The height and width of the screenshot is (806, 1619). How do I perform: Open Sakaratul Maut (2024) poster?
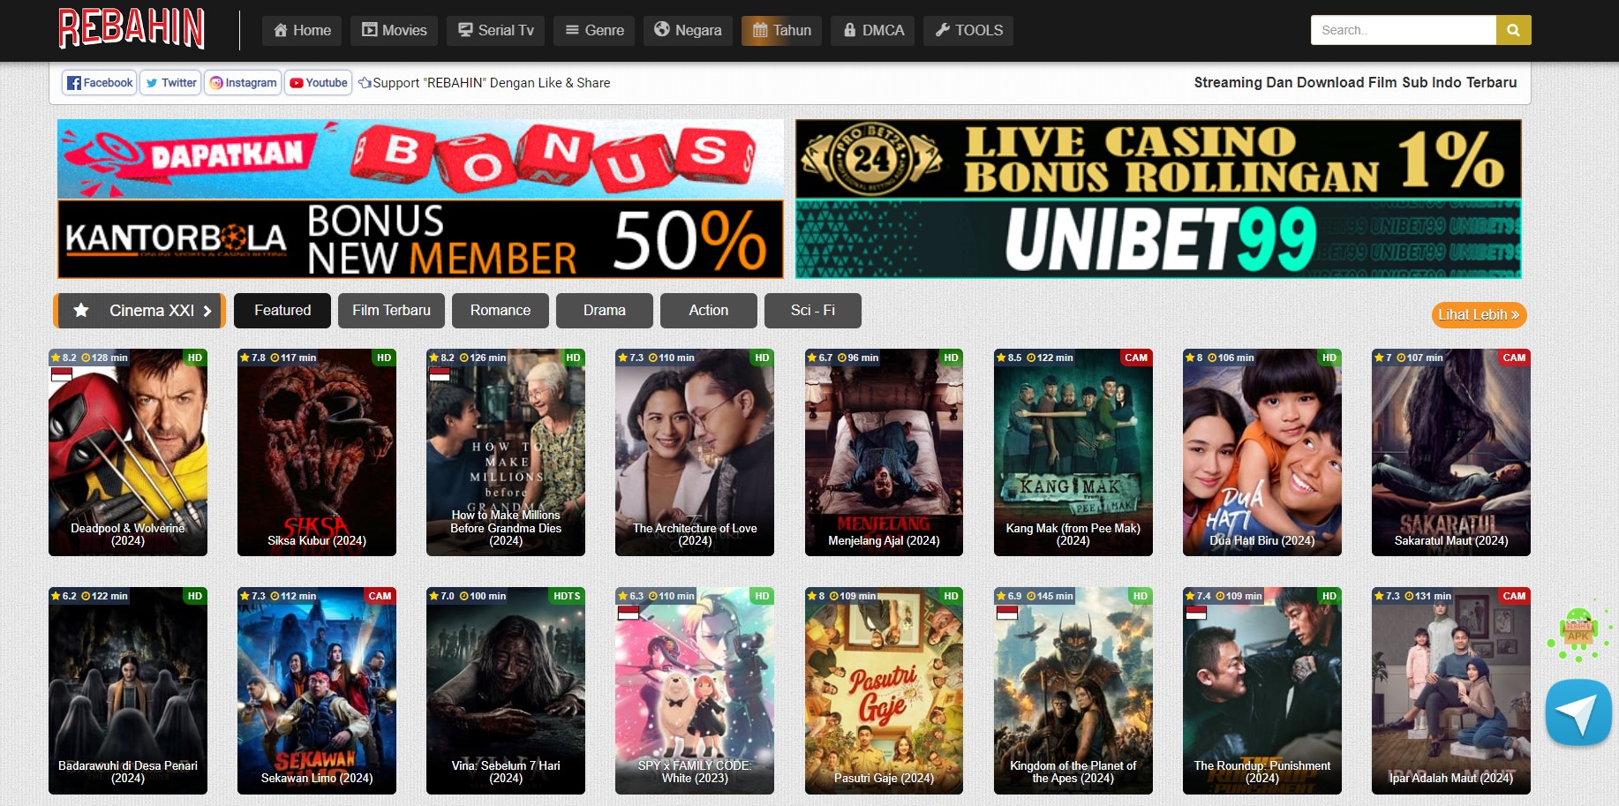click(x=1451, y=452)
